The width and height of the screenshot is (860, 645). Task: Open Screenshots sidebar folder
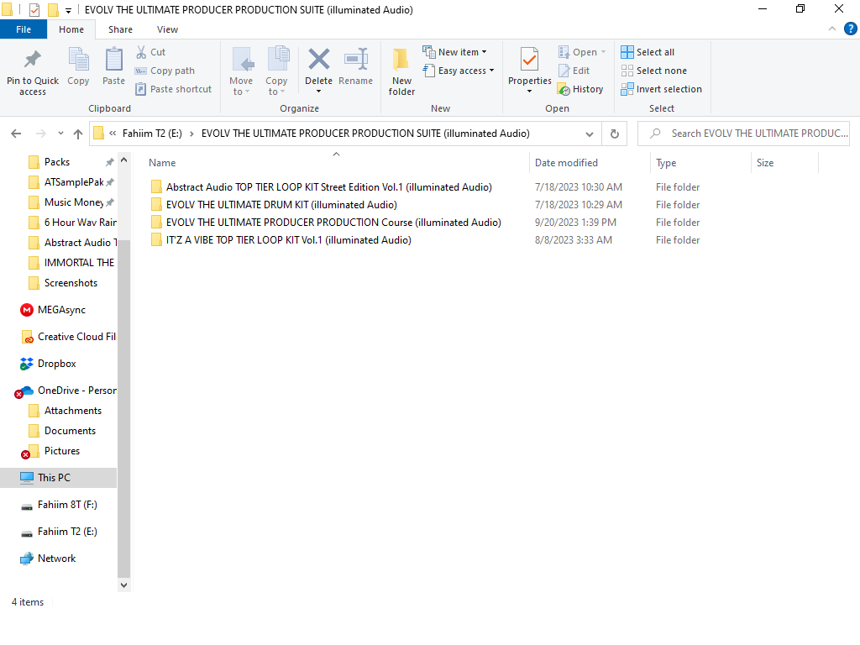coord(71,283)
